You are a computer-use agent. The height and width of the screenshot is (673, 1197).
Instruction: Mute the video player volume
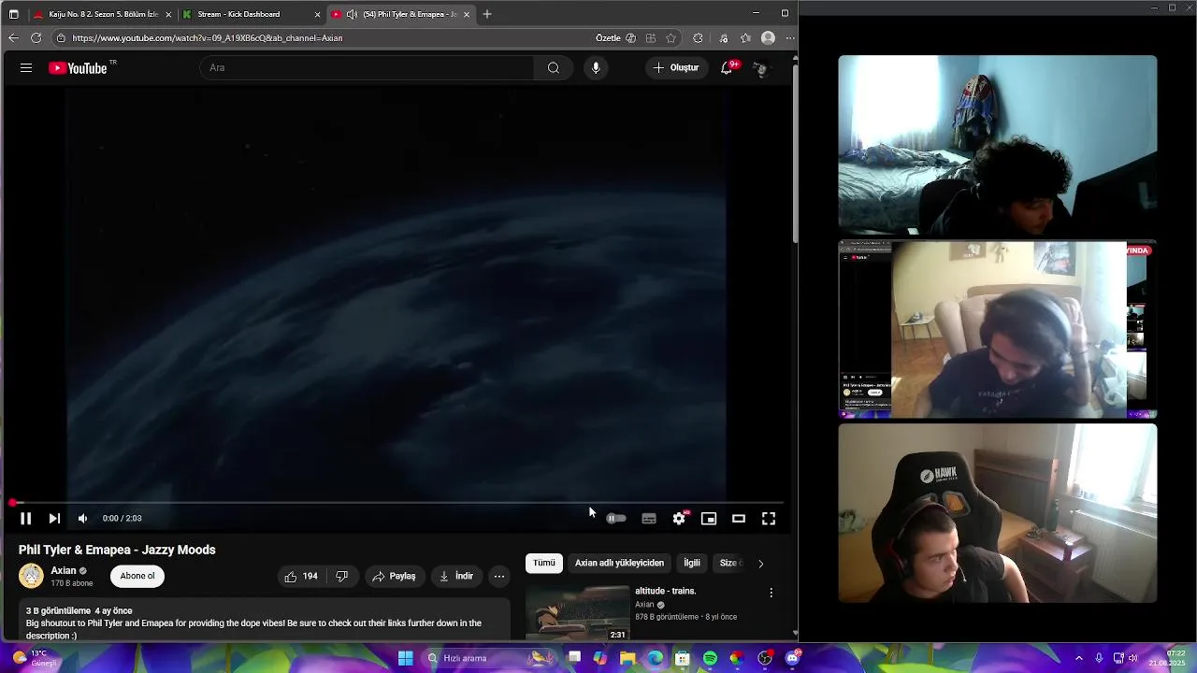pyautogui.click(x=82, y=518)
